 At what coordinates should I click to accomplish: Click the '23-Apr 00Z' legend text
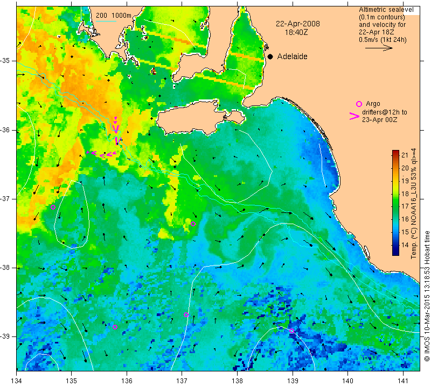[379, 119]
